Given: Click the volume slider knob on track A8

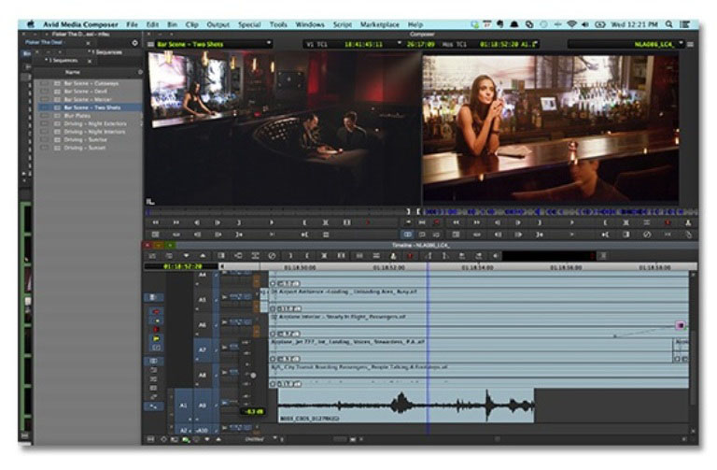Looking at the screenshot, I should coord(253,375).
